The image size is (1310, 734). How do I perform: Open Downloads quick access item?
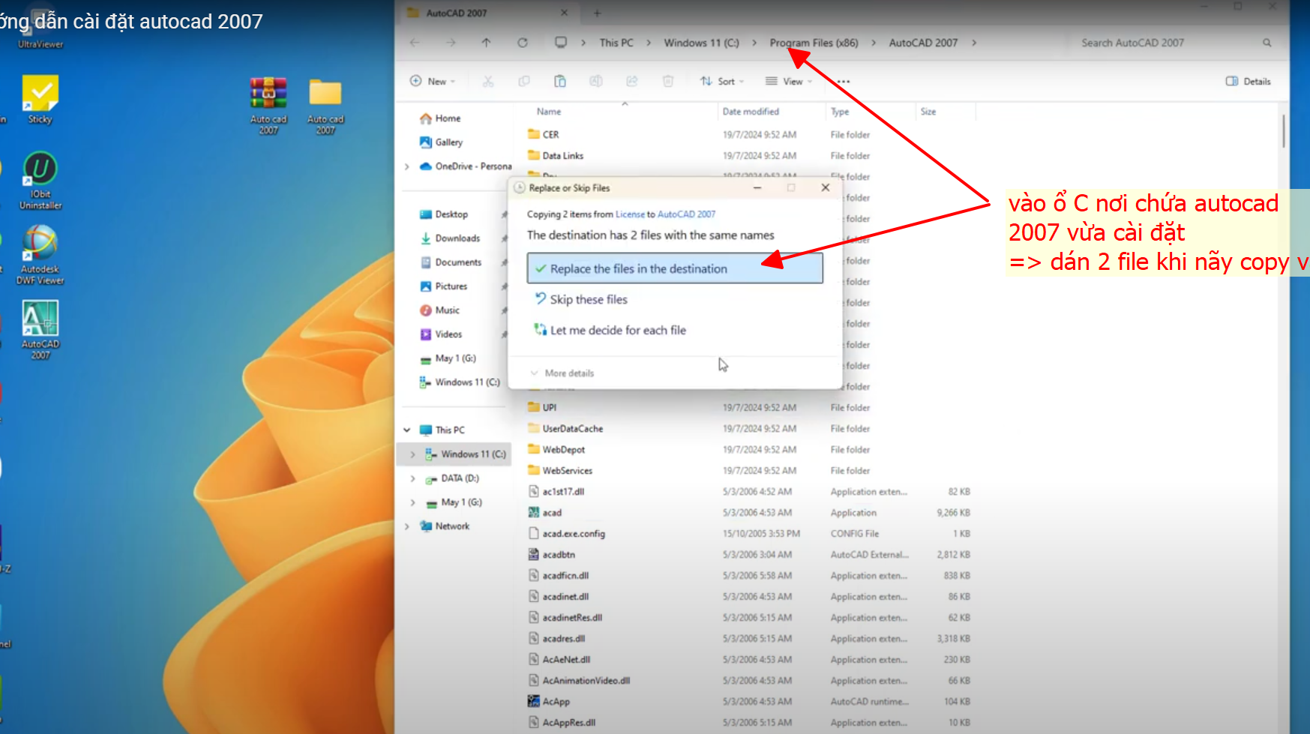pyautogui.click(x=450, y=238)
